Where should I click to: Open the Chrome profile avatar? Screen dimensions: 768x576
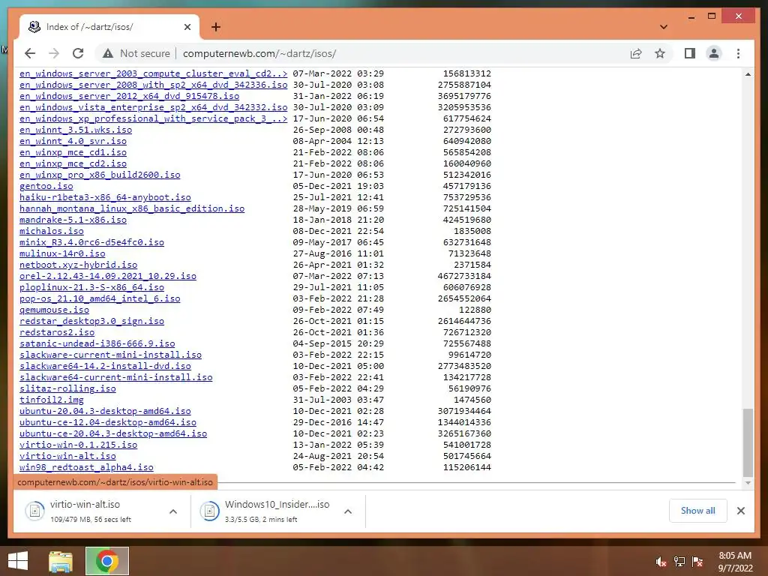(714, 53)
